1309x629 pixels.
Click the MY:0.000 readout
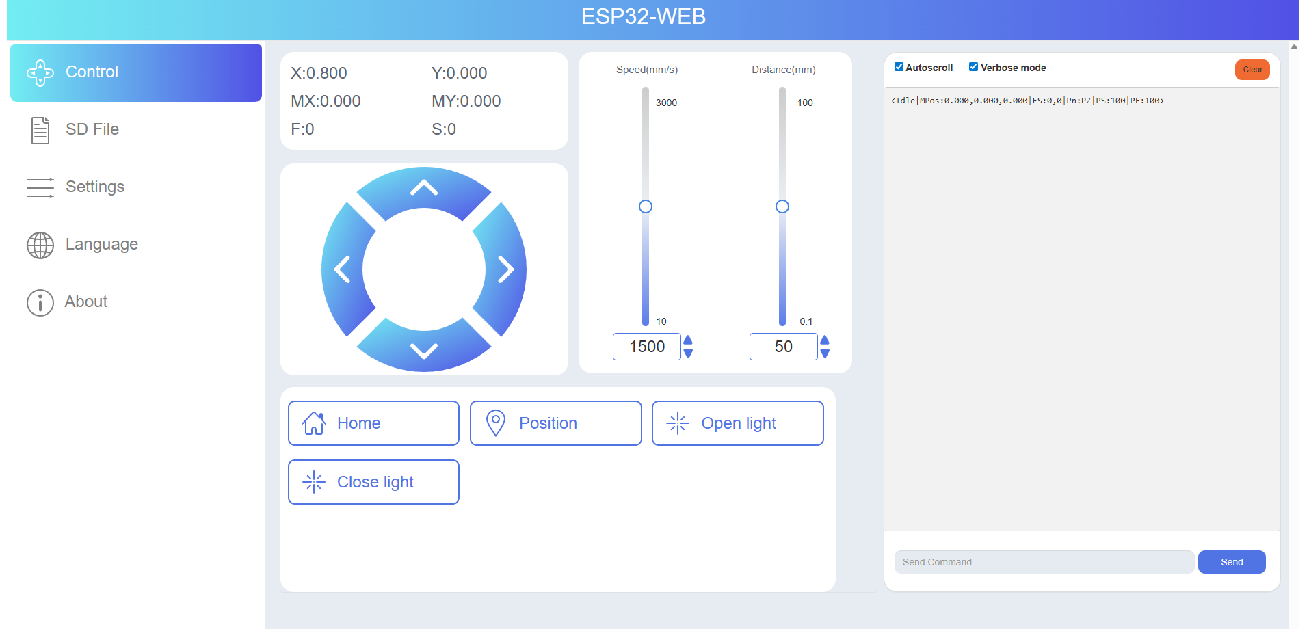tap(466, 101)
